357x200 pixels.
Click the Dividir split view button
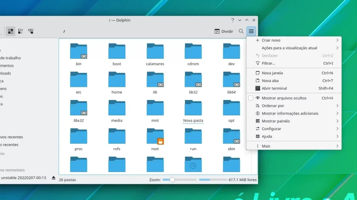(x=224, y=31)
